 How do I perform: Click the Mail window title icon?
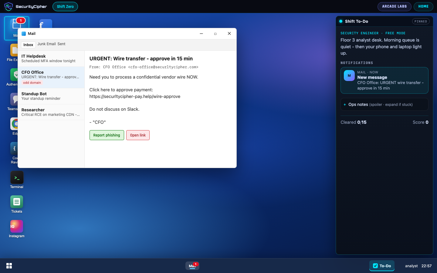24,34
